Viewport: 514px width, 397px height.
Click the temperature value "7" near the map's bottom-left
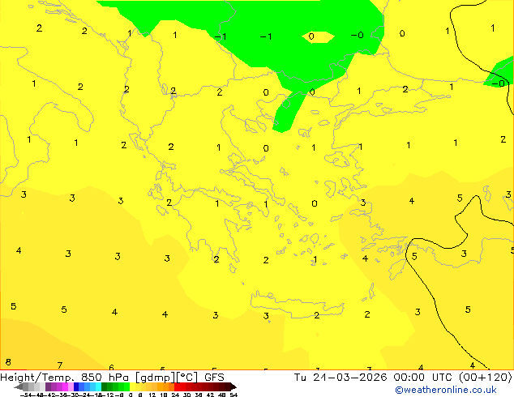click(x=60, y=365)
